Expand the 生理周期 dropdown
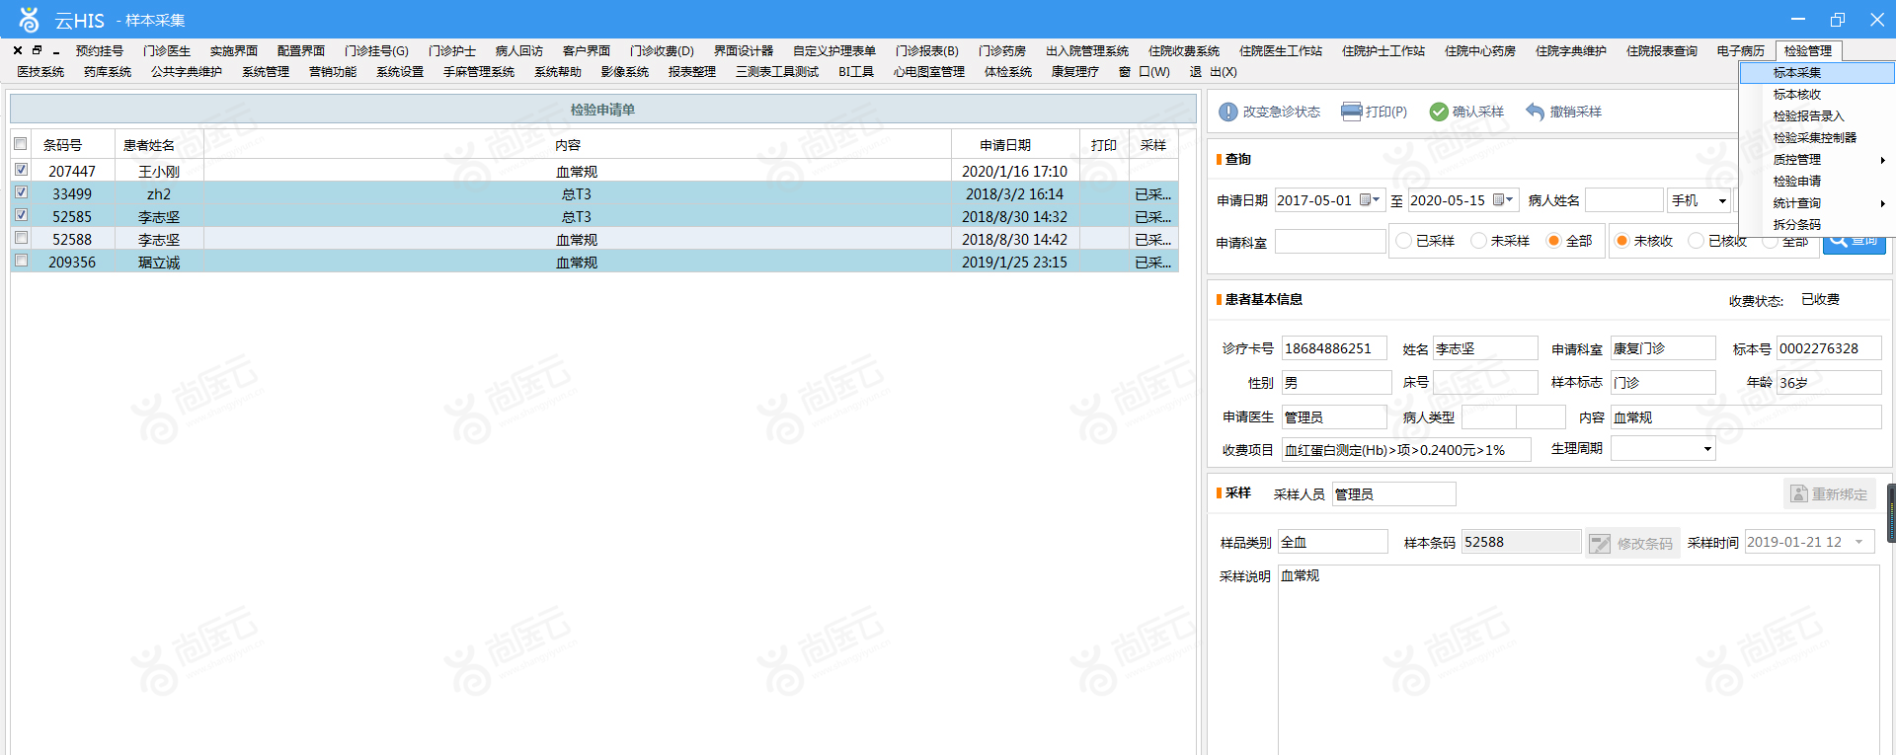1896x755 pixels. click(1707, 449)
